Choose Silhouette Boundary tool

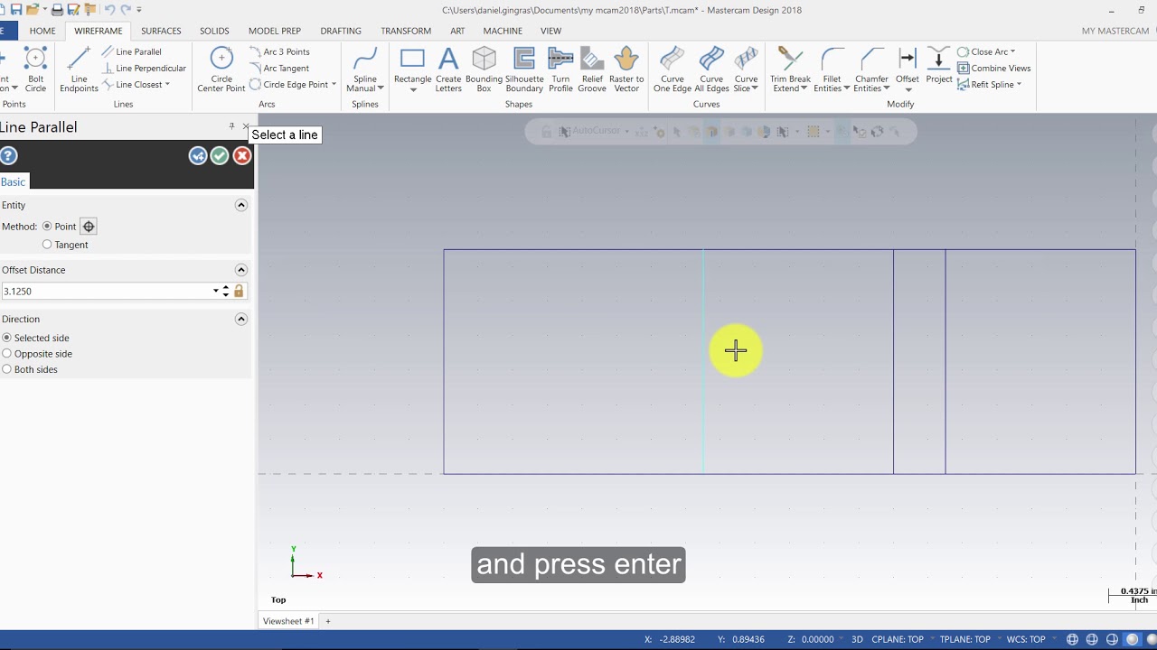524,70
